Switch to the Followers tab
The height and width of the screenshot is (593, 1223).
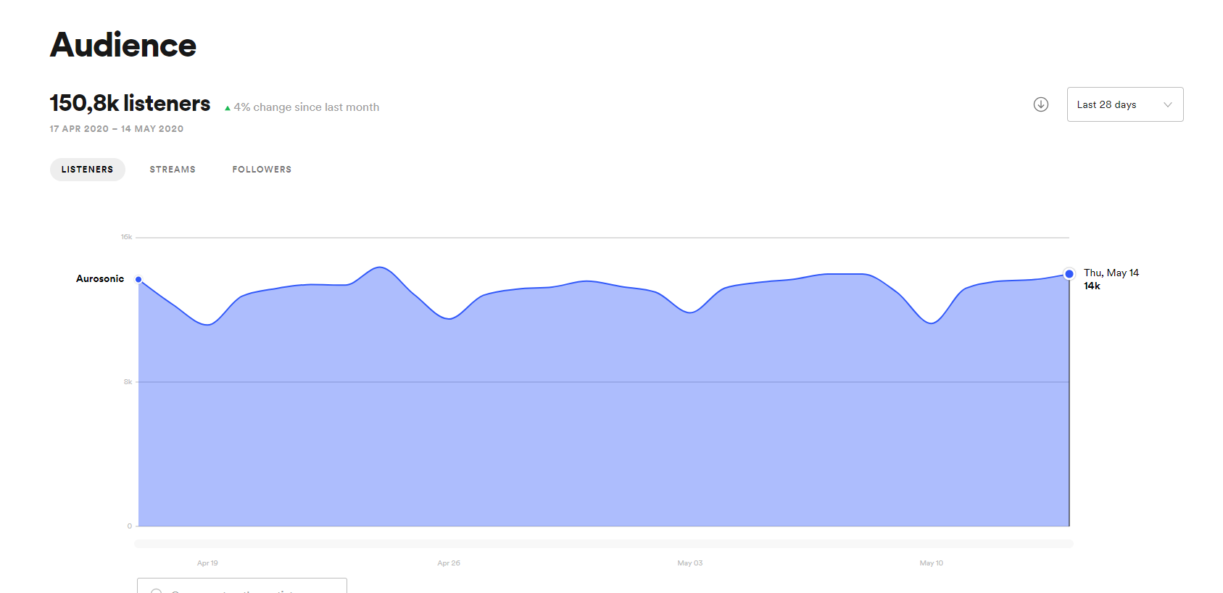click(262, 170)
